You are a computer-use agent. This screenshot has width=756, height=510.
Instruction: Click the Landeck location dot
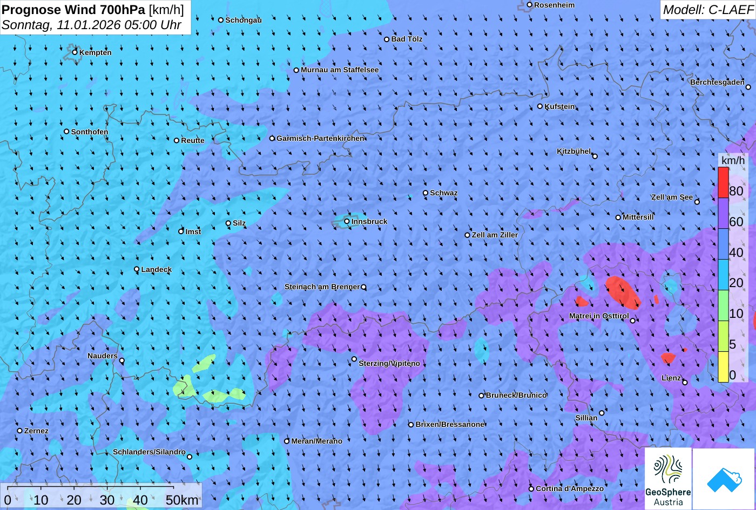click(x=137, y=269)
